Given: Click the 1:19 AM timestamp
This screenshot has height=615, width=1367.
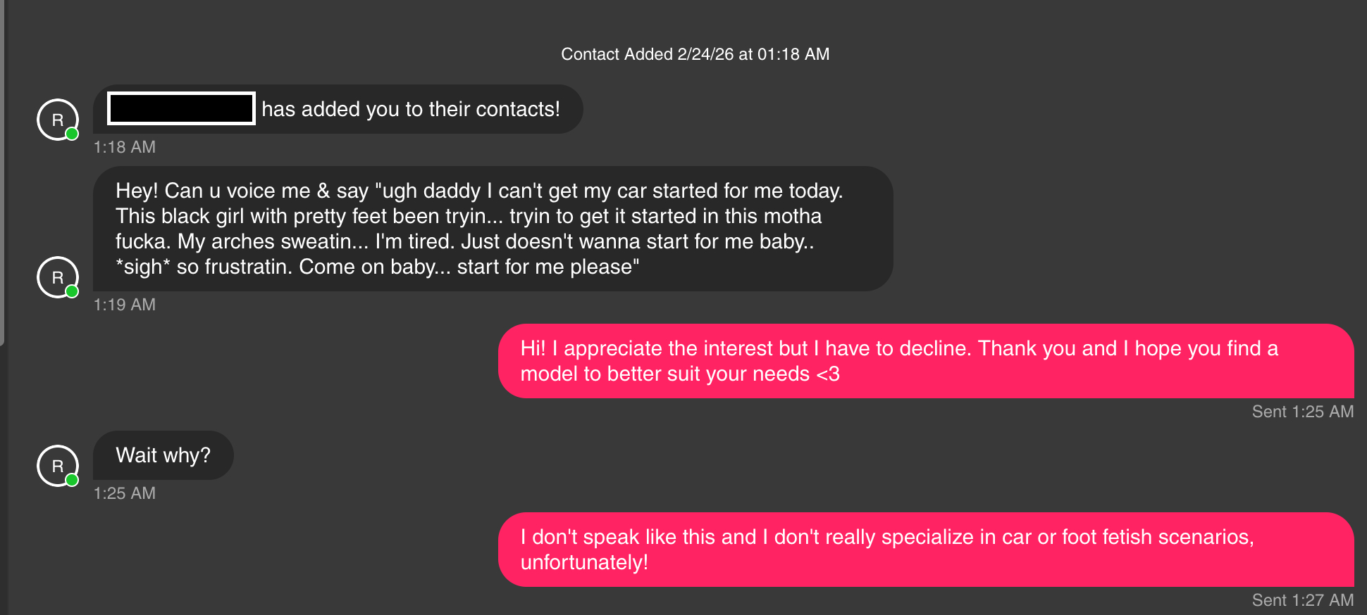Looking at the screenshot, I should point(125,305).
